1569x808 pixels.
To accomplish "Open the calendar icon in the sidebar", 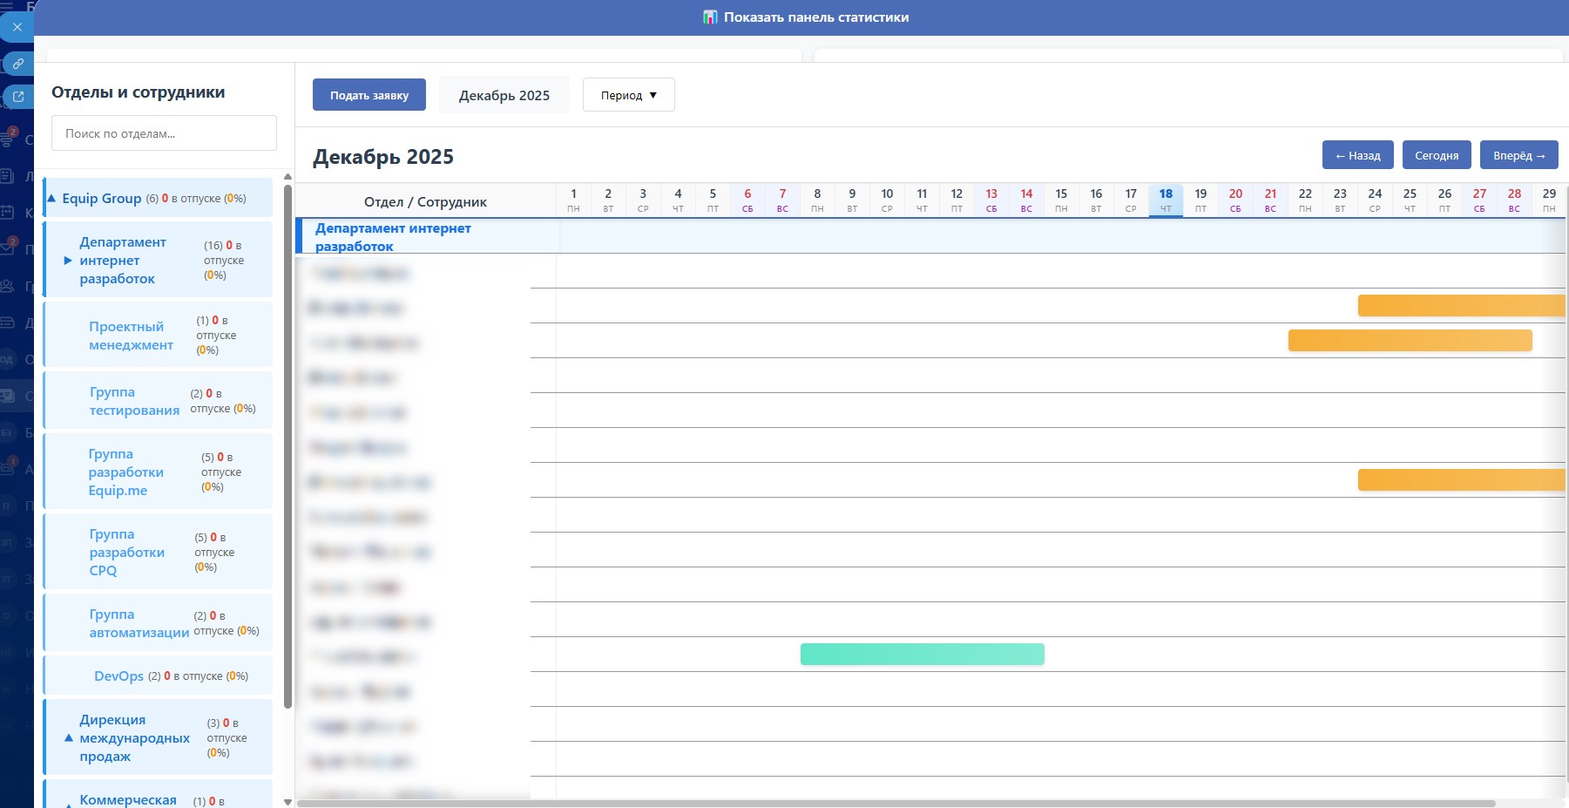I will point(7,212).
